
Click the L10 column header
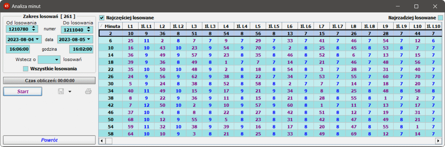tap(417, 26)
